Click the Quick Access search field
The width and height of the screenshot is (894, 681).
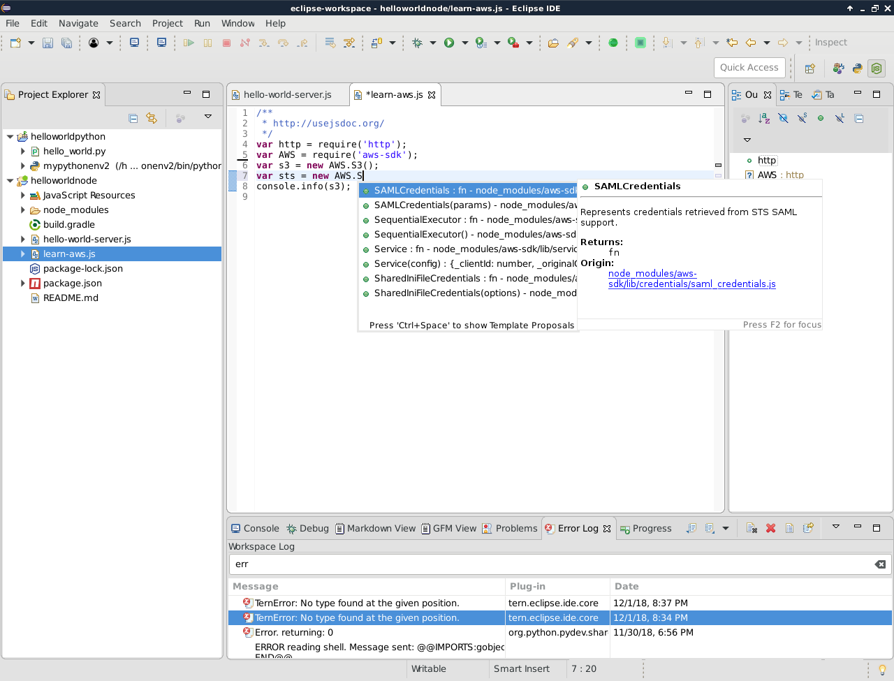click(x=749, y=68)
